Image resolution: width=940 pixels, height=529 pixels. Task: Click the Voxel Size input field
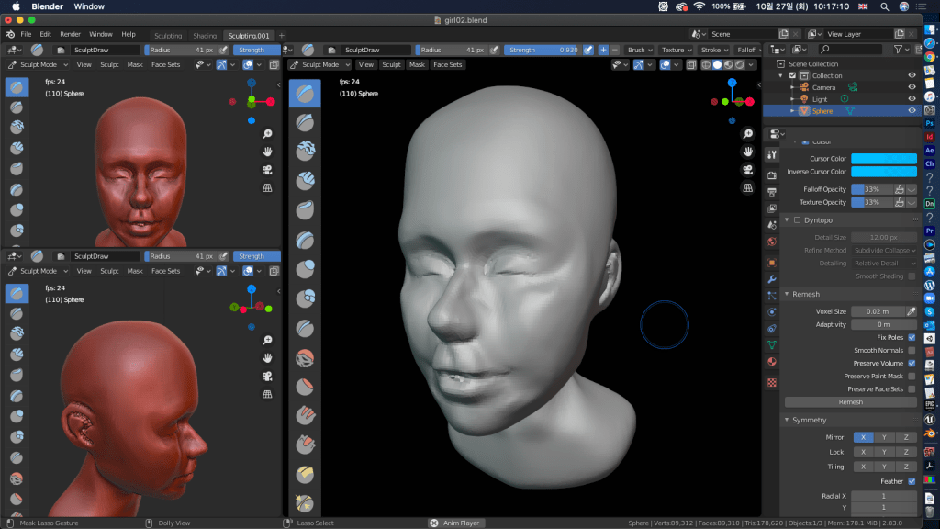877,311
